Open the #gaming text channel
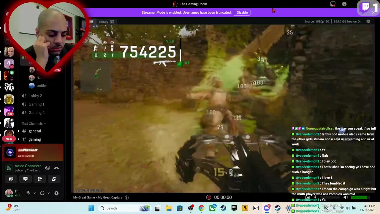This screenshot has height=214, width=380. [x=35, y=139]
